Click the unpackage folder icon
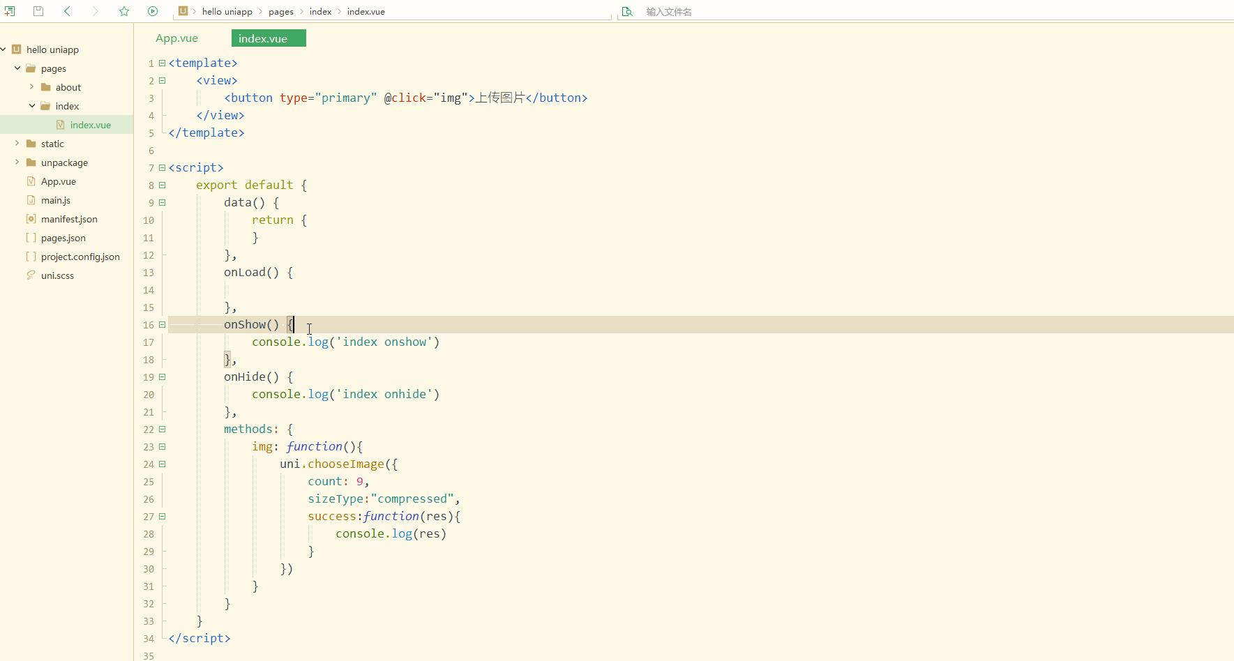Image resolution: width=1234 pixels, height=661 pixels. pyautogui.click(x=31, y=162)
